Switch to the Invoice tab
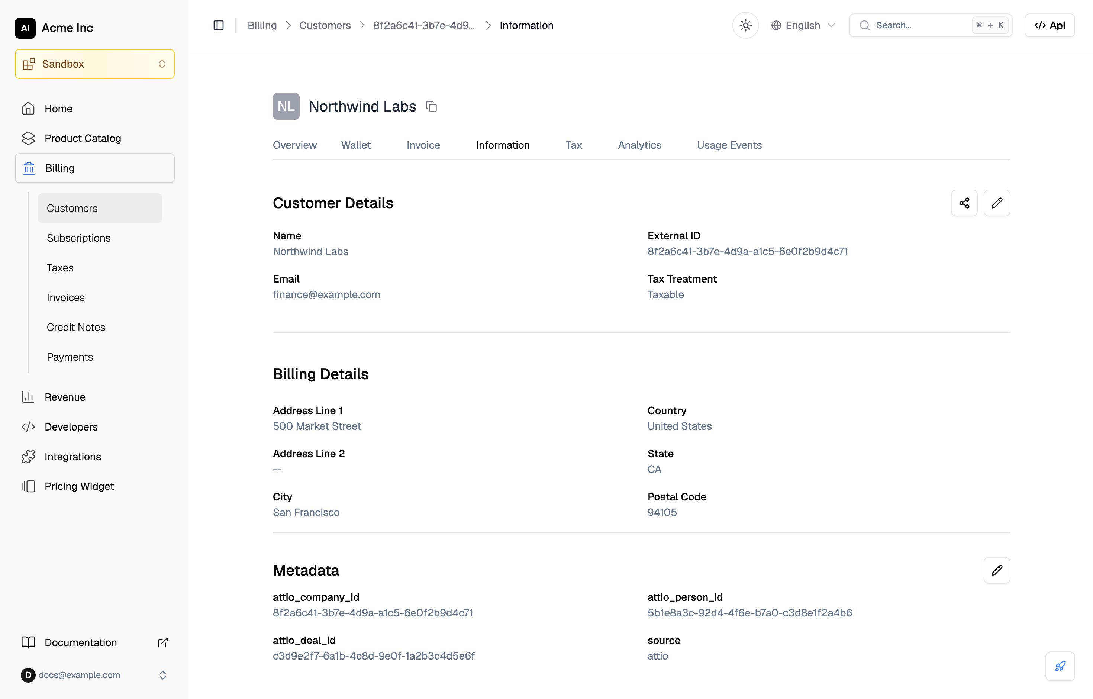Viewport: 1093px width, 699px height. (423, 145)
